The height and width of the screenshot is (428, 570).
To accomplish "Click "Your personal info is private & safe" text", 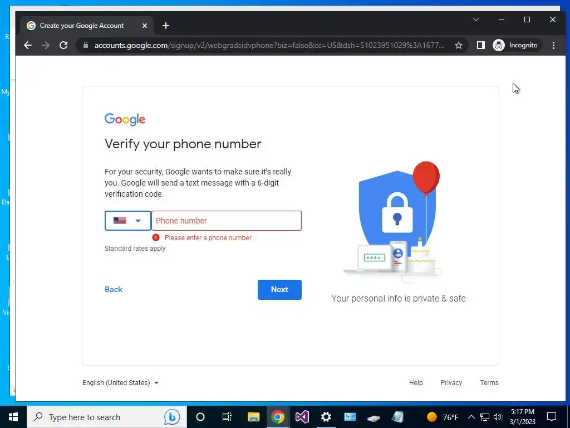I will (x=399, y=299).
